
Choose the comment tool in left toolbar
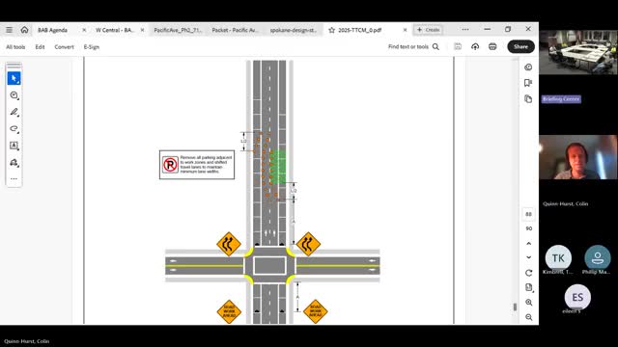pos(14,95)
